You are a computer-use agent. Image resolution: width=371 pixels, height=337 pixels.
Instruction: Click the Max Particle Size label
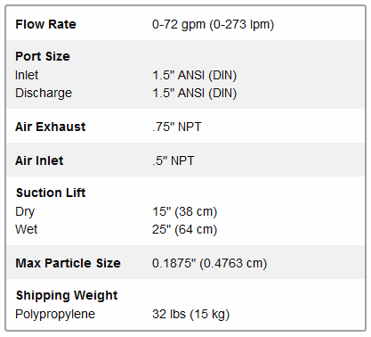69,263
